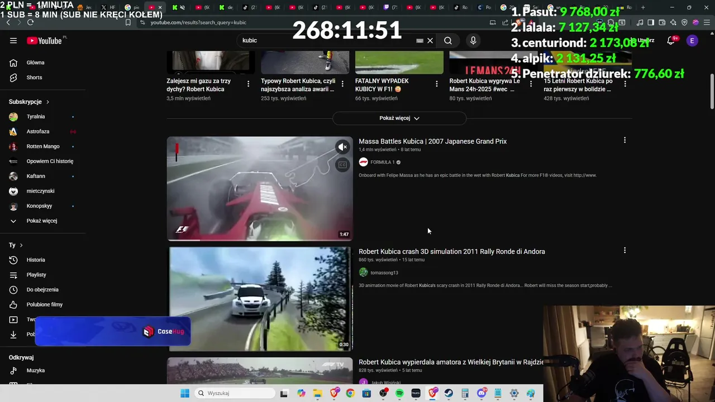Viewport: 715px width, 402px height.
Task: Switch to the X HF browser tab
Action: pyautogui.click(x=108, y=7)
